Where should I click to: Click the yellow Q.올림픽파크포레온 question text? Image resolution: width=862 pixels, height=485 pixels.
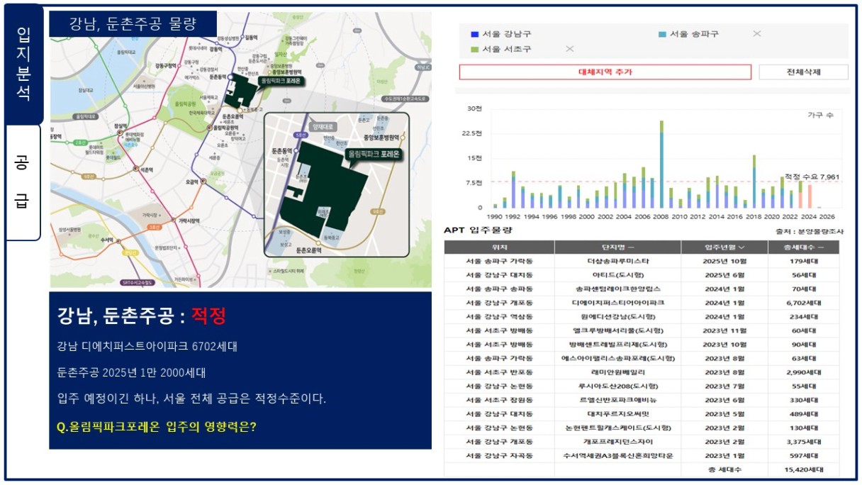pos(156,427)
